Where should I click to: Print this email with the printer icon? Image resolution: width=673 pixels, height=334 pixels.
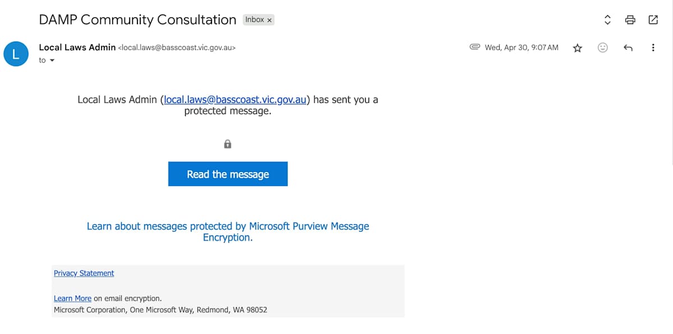tap(630, 20)
